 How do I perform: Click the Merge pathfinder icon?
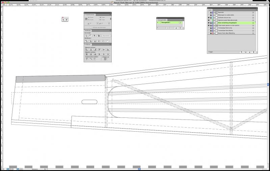(x=94, y=41)
